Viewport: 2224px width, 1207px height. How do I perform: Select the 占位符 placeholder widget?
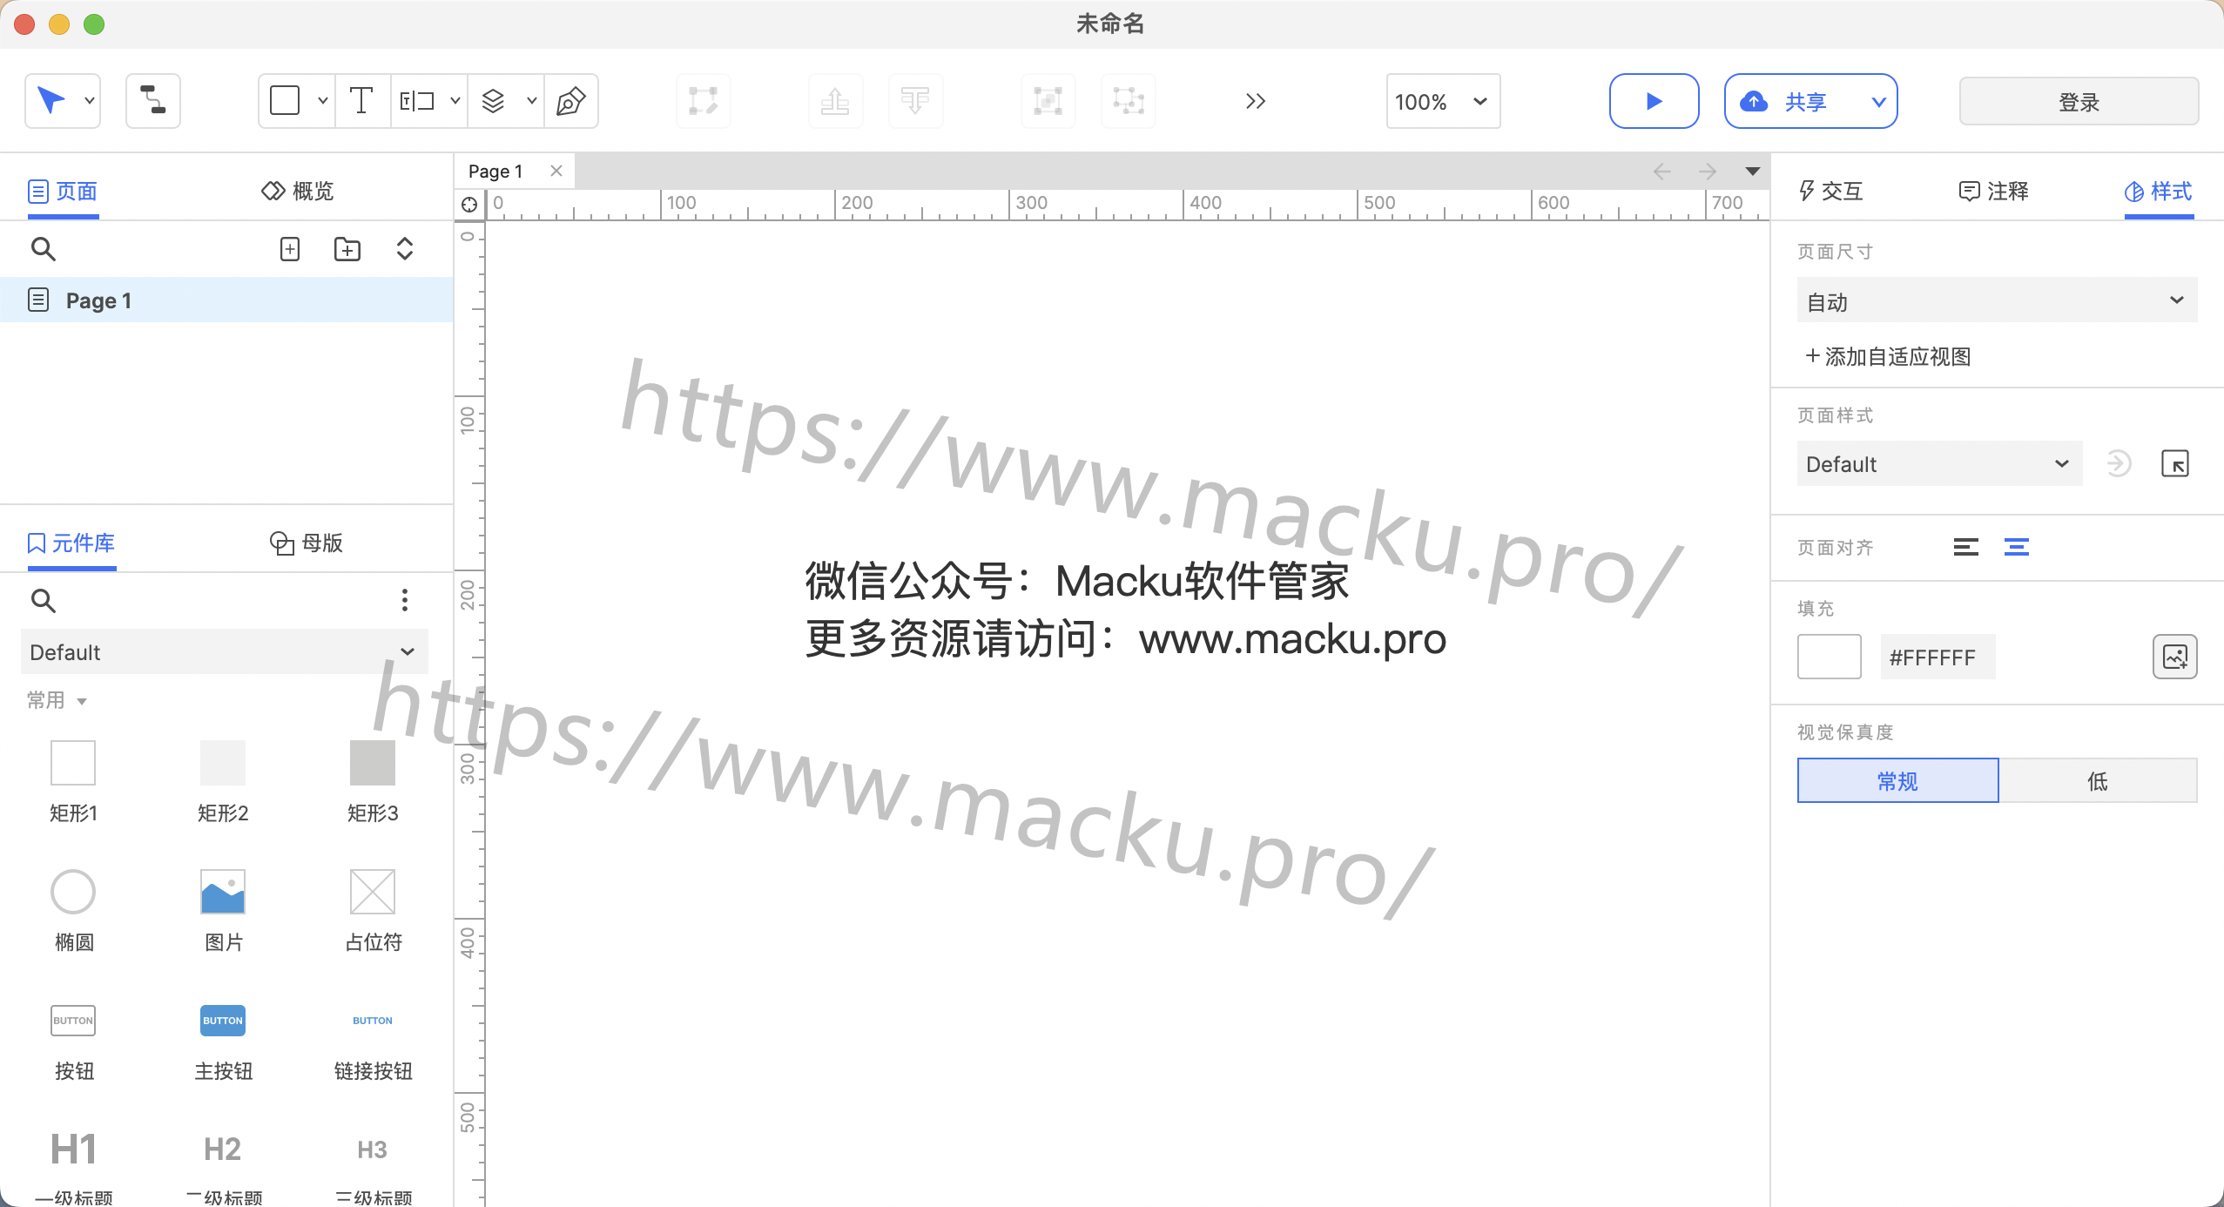coord(373,910)
